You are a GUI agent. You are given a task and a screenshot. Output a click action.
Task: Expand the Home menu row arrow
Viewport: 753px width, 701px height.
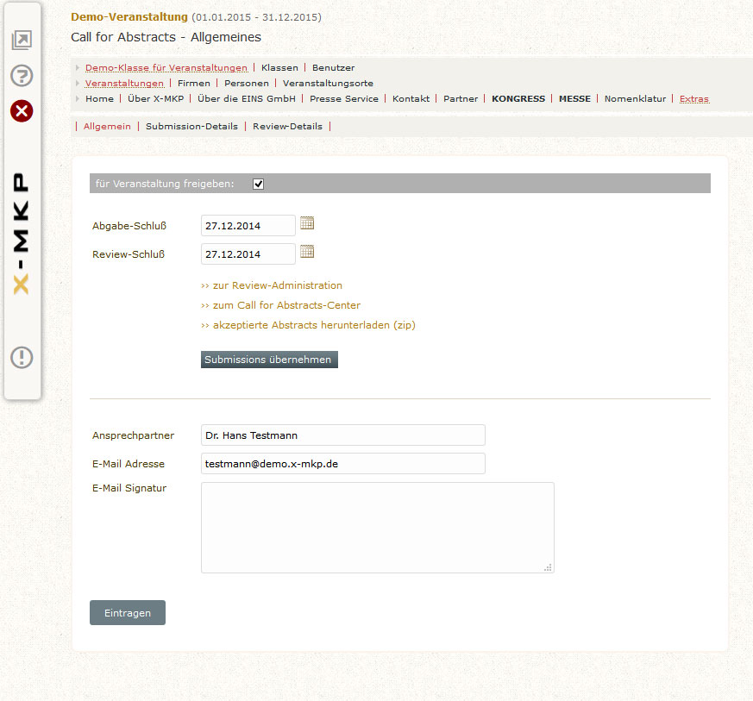tap(78, 98)
